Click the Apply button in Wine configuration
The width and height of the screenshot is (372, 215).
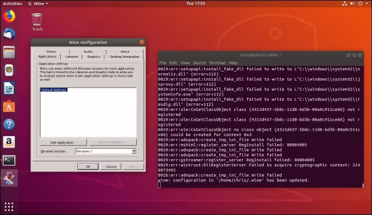pyautogui.click(x=133, y=166)
